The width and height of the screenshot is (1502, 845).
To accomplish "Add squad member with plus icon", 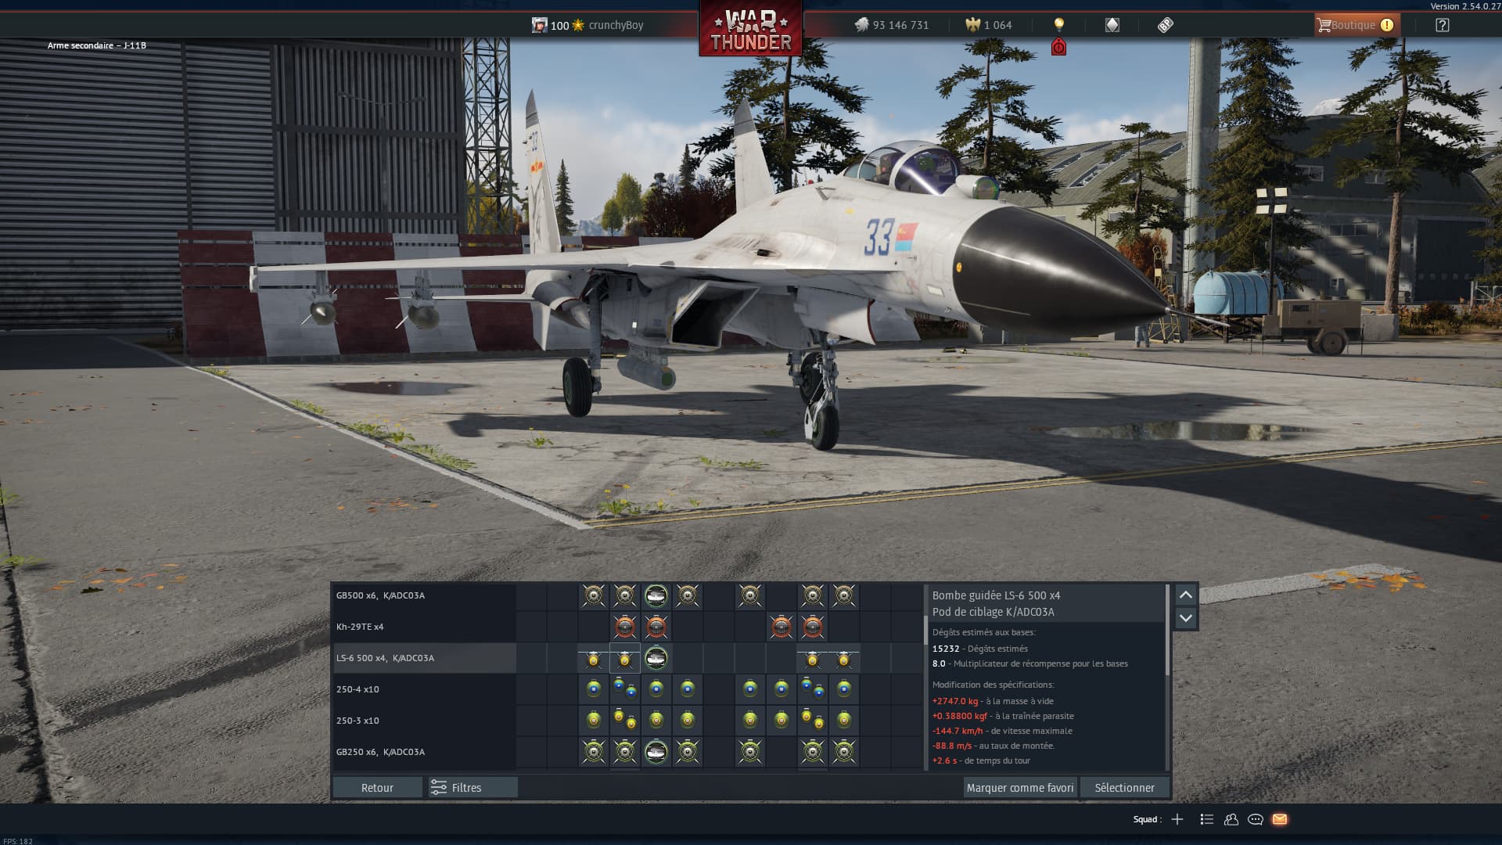I will 1177,819.
